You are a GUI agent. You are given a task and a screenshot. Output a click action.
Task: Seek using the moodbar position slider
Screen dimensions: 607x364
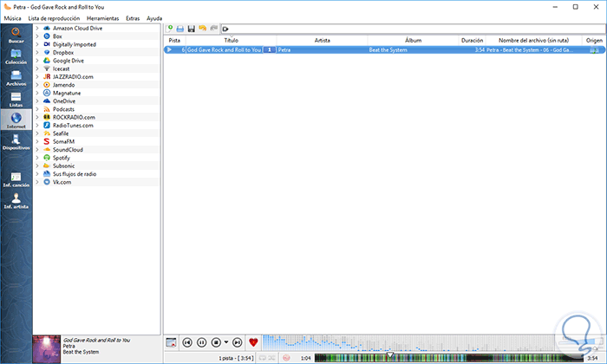449,358
